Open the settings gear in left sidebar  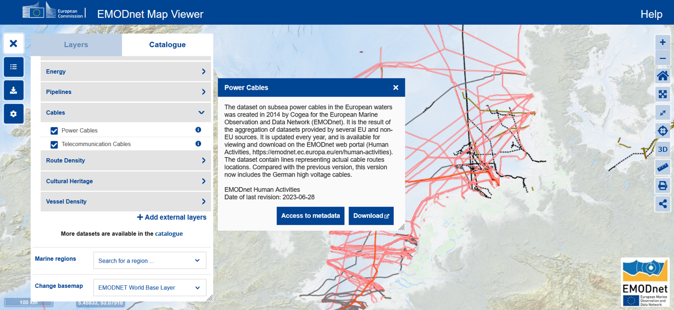[14, 114]
